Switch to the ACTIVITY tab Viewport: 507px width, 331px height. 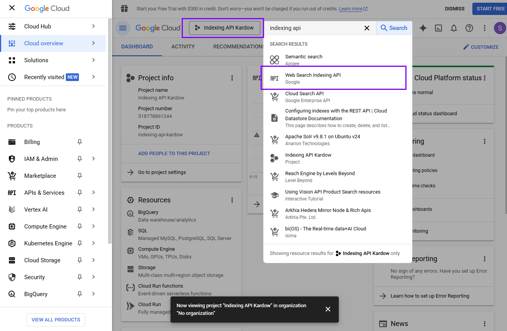(183, 46)
